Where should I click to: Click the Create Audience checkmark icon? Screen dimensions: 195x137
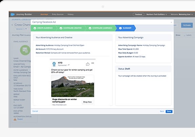coord(35,28)
